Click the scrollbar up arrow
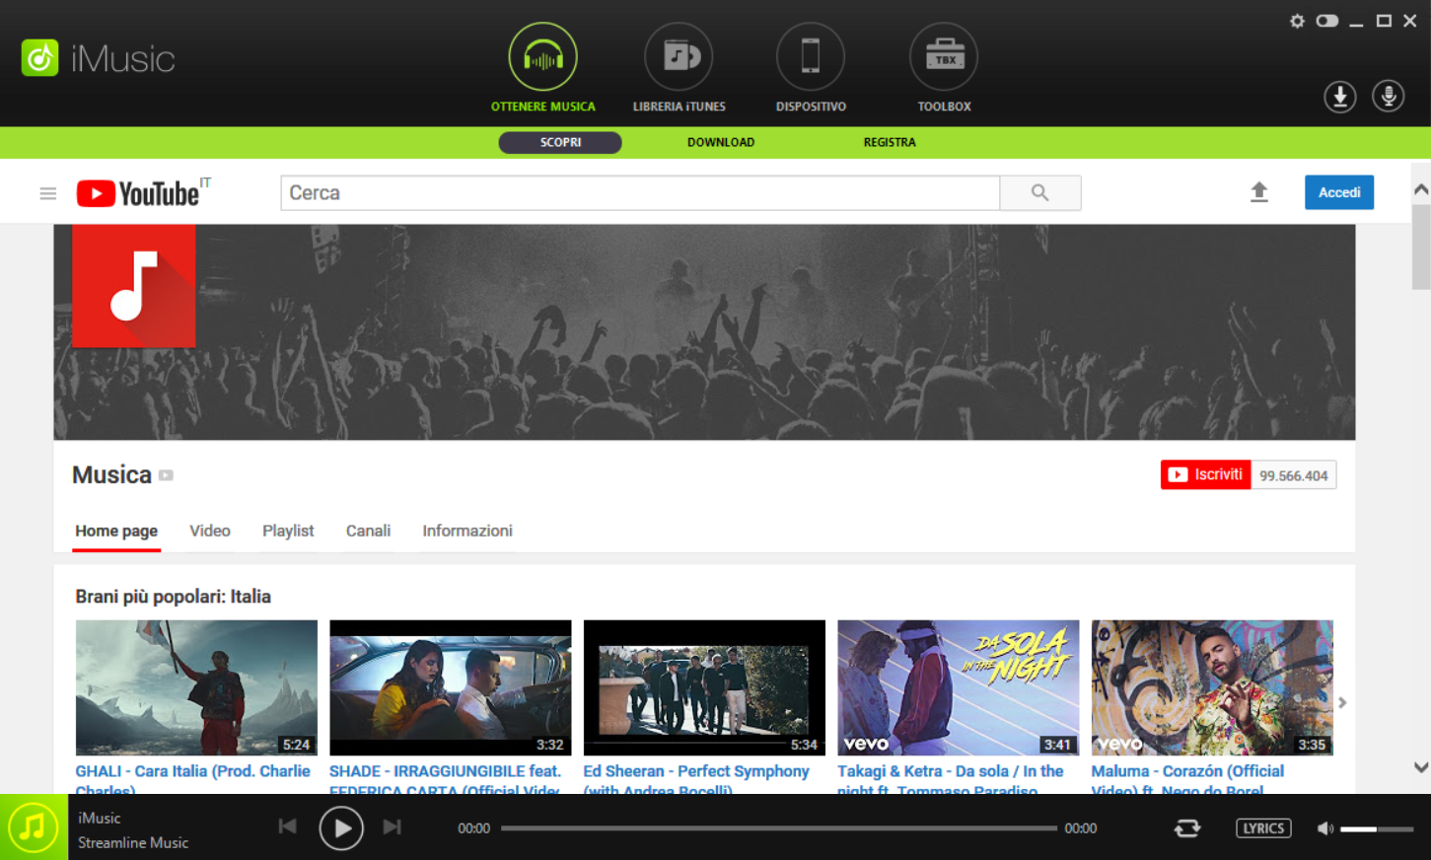The width and height of the screenshot is (1431, 860). [x=1421, y=188]
